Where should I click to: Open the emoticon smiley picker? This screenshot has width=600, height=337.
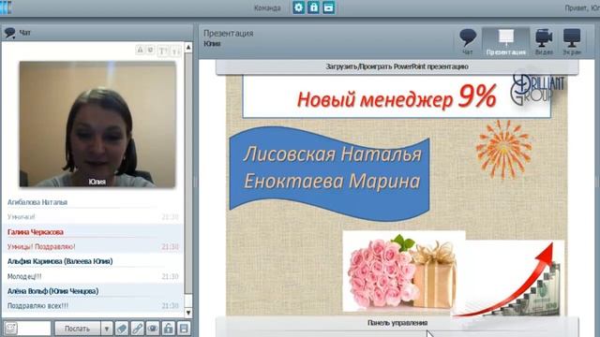(x=10, y=329)
